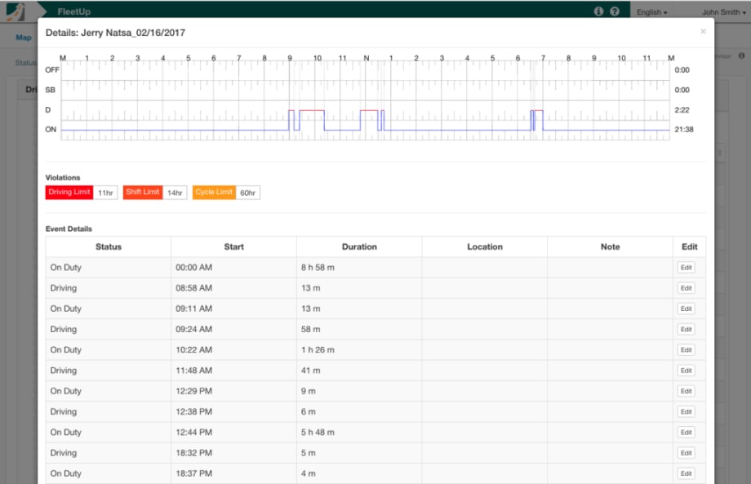Click the Status column header

[109, 246]
